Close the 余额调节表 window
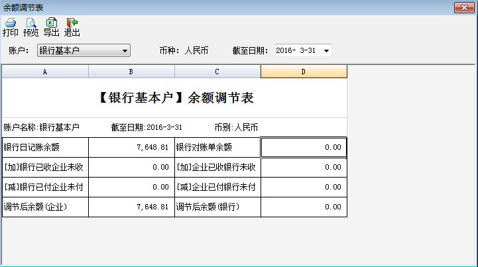Screen dimensions: 478x267 pos(463,7)
